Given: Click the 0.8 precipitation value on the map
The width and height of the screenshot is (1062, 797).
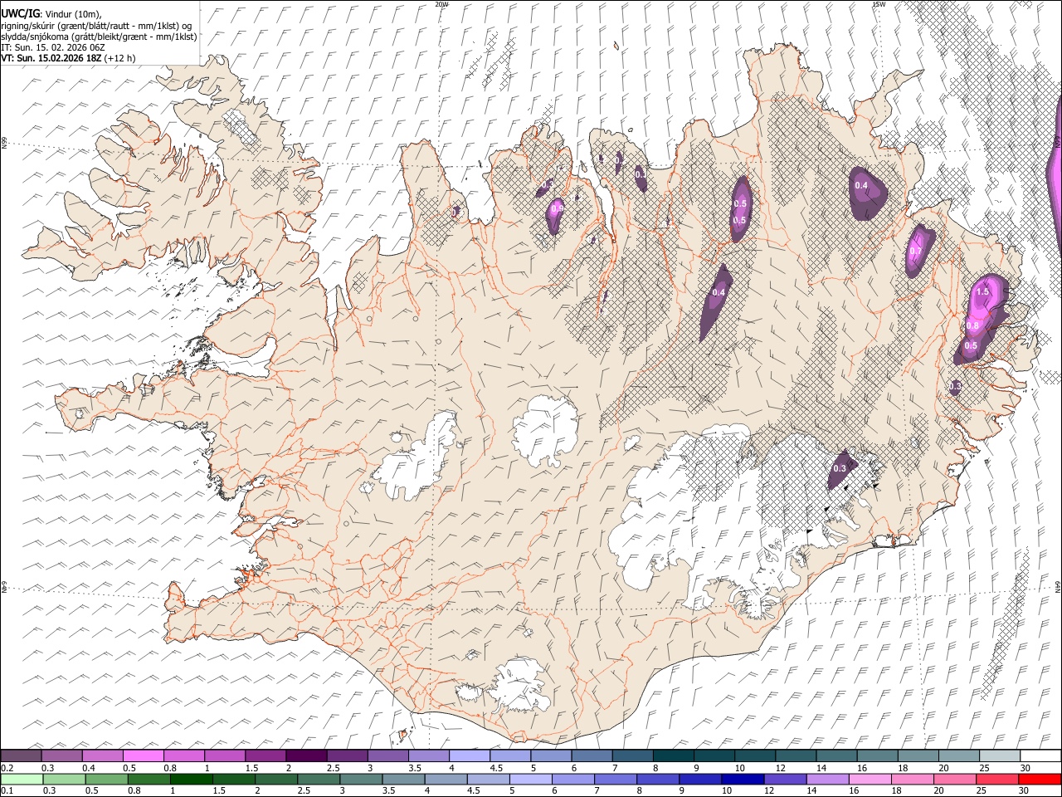Looking at the screenshot, I should click(973, 326).
